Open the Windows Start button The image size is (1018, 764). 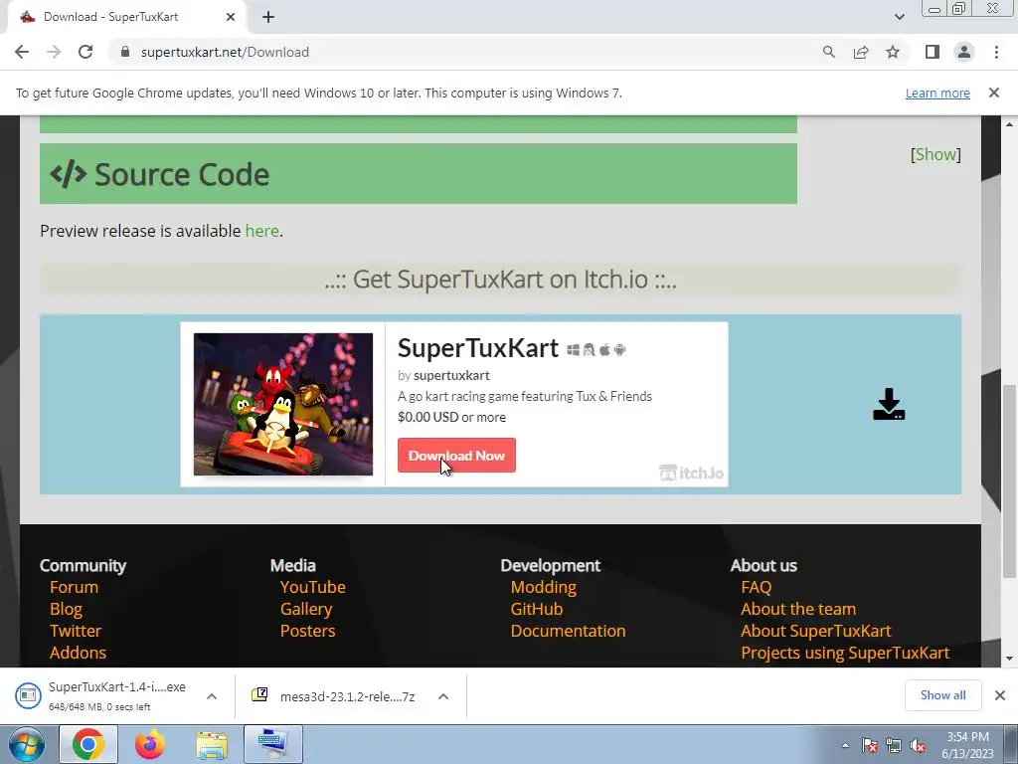25,744
